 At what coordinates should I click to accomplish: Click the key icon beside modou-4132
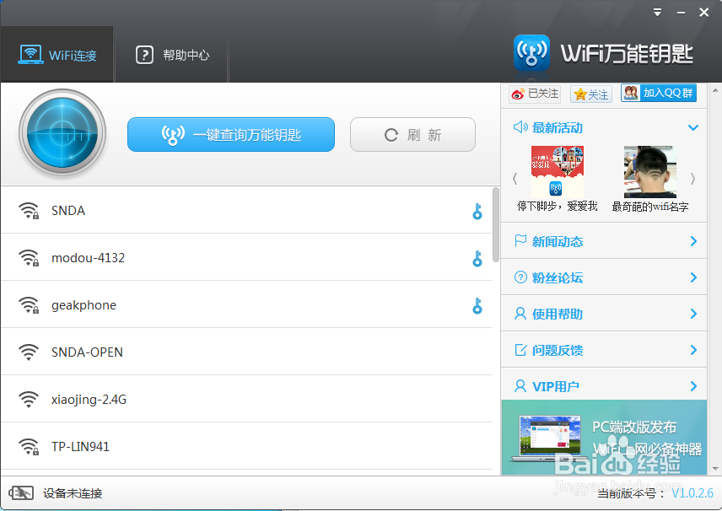(x=477, y=259)
